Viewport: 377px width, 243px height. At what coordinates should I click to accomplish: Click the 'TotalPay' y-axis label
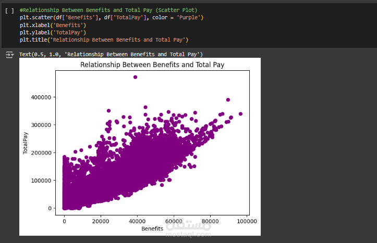(x=25, y=143)
